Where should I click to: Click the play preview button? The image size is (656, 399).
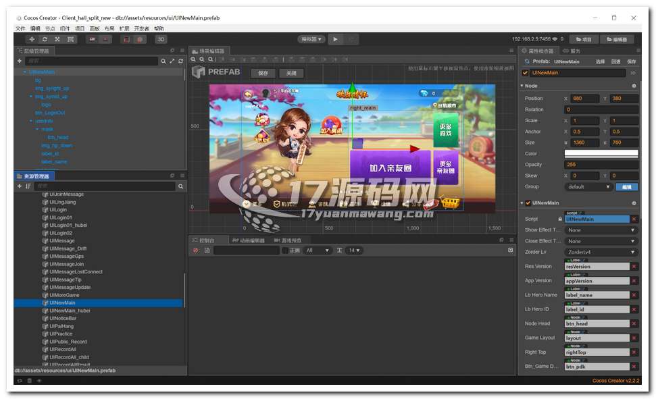point(336,39)
